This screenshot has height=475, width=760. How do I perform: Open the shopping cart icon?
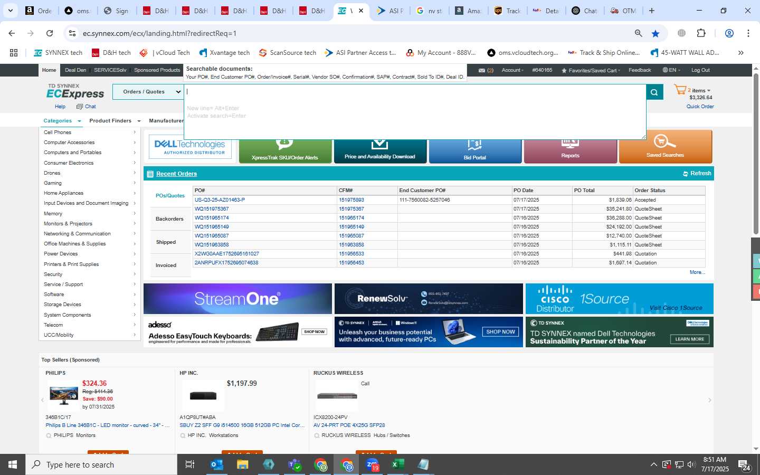[680, 90]
